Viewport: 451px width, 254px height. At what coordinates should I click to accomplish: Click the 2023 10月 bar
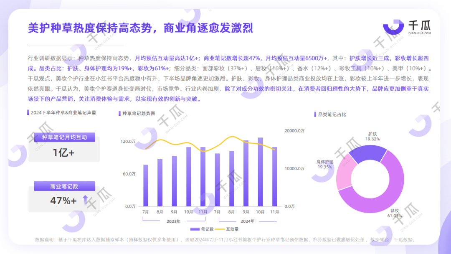[189, 177]
